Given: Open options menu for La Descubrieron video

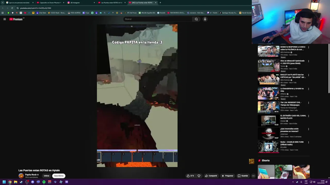Looking at the screenshot, I should pyautogui.click(x=308, y=89).
